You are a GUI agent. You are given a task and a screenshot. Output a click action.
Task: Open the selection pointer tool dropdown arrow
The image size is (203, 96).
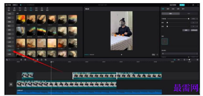coord(9,60)
